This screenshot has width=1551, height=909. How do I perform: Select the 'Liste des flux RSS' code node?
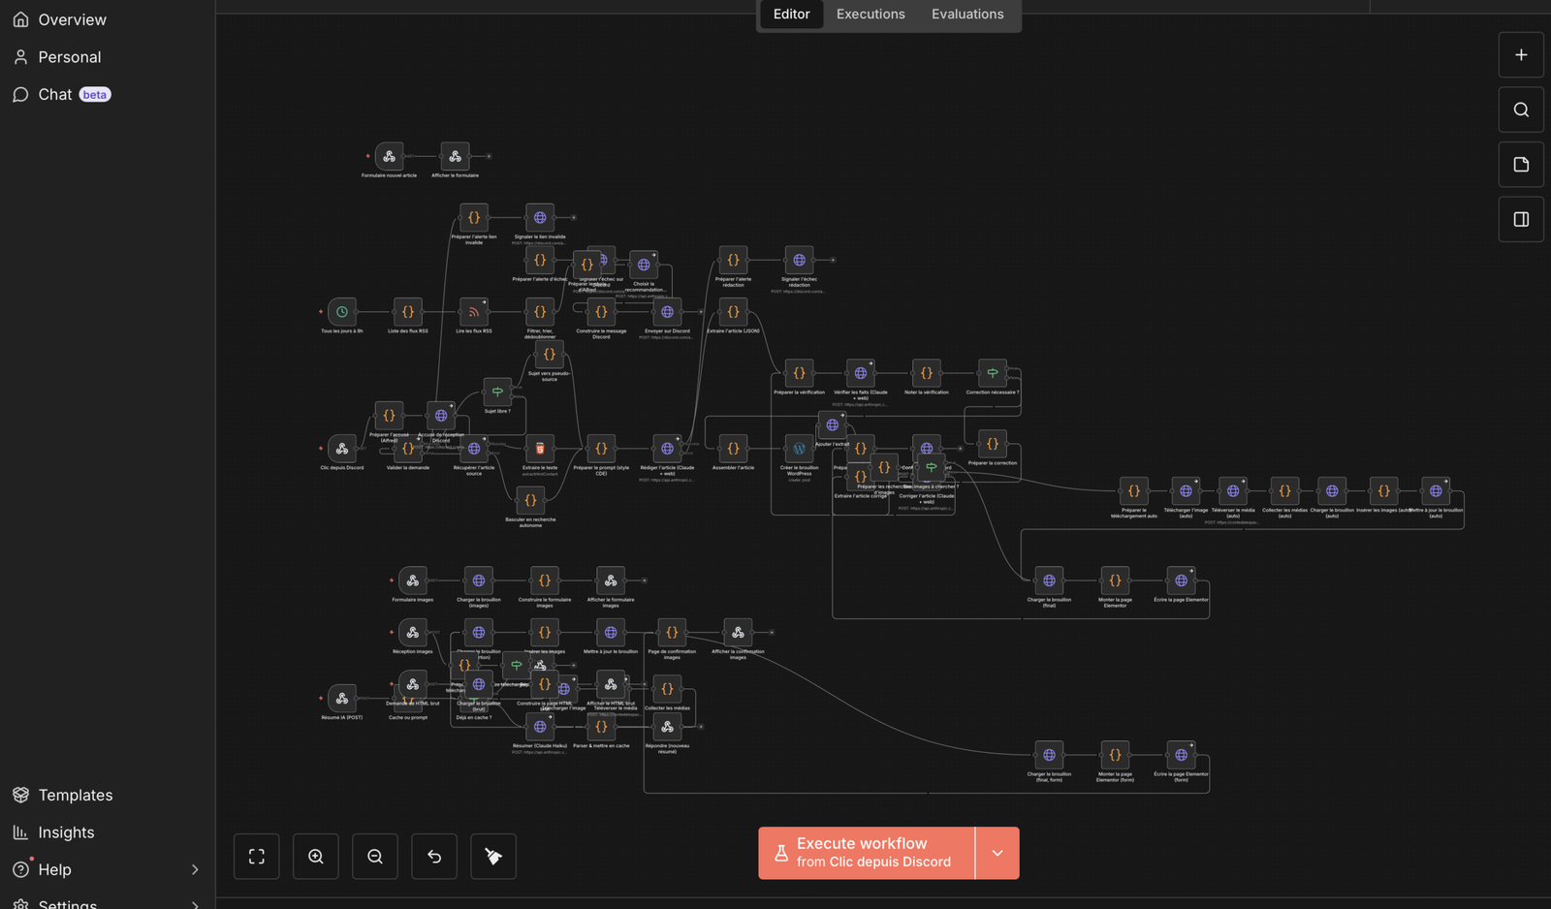pos(408,312)
